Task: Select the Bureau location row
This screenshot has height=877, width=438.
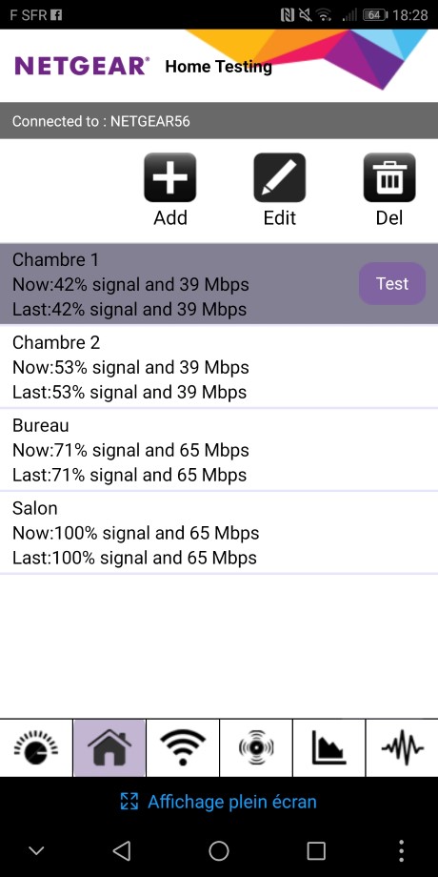Action: click(219, 450)
